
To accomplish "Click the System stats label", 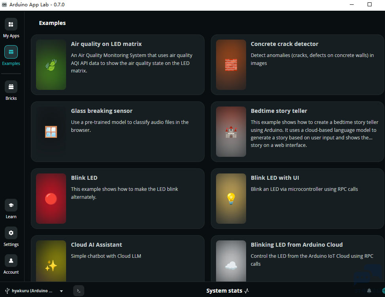I will click(x=224, y=291).
